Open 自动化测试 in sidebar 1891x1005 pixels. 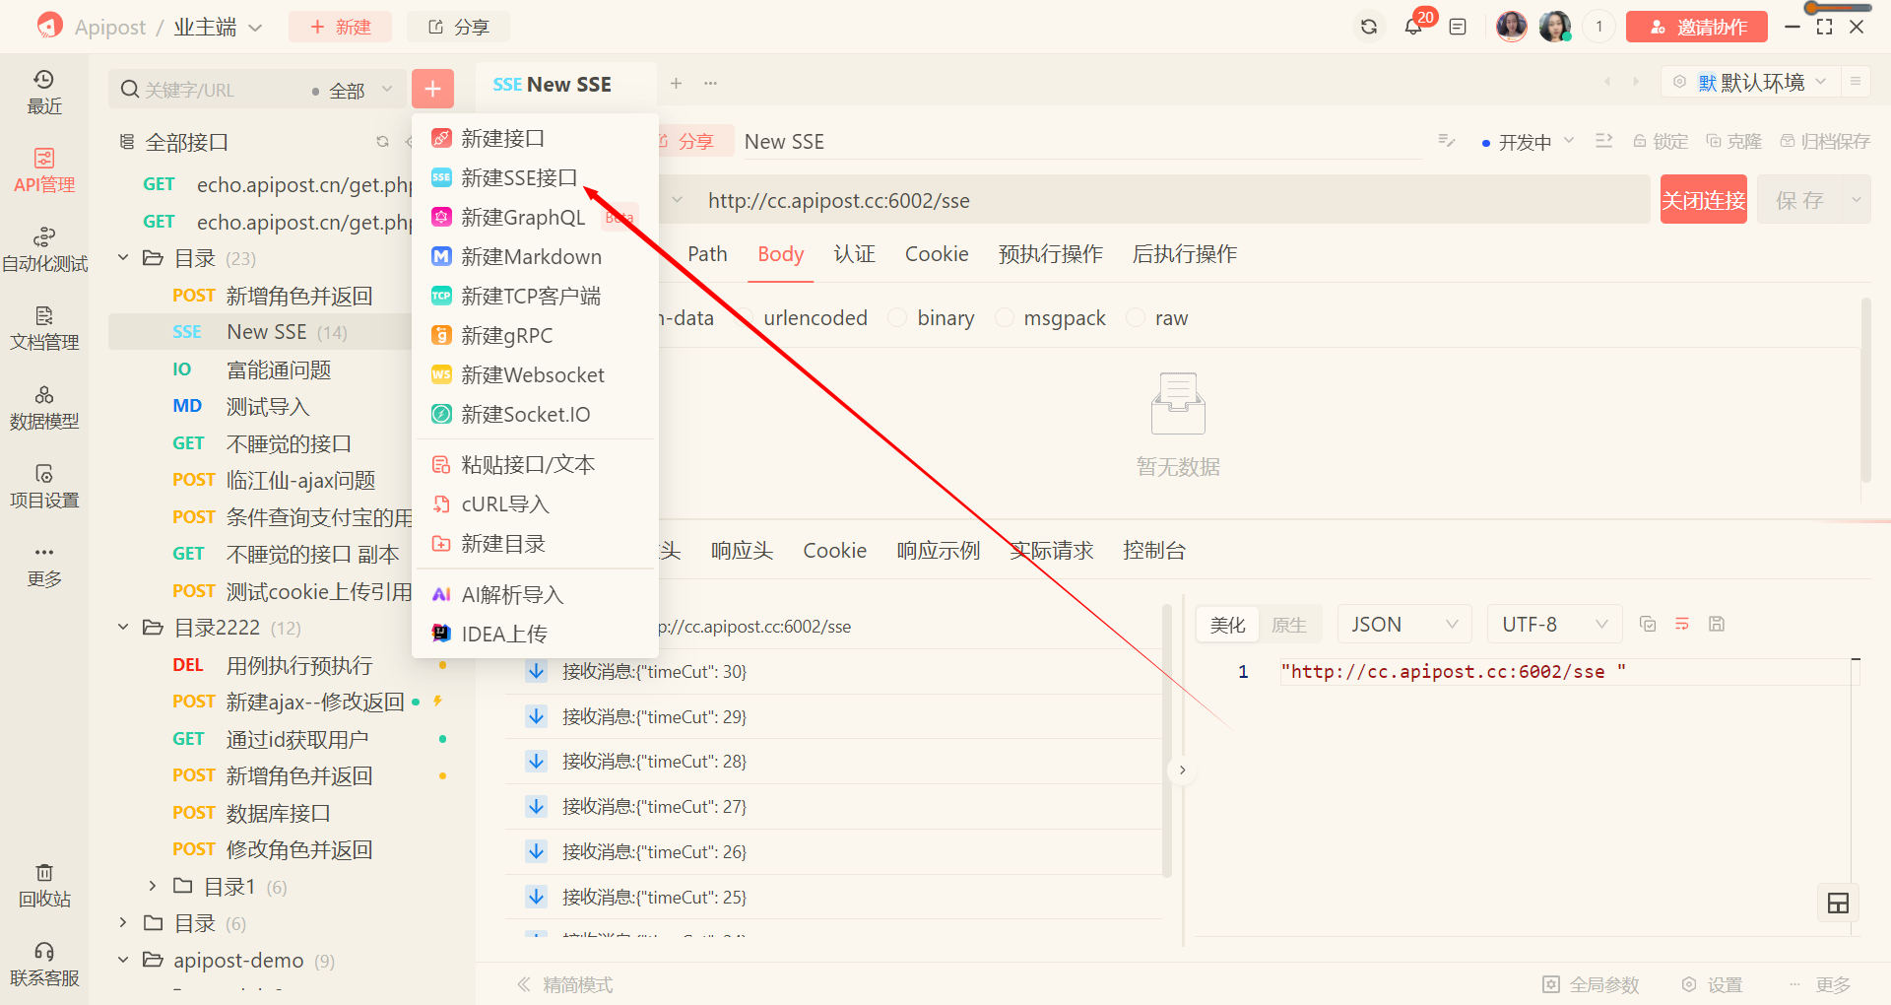44,250
